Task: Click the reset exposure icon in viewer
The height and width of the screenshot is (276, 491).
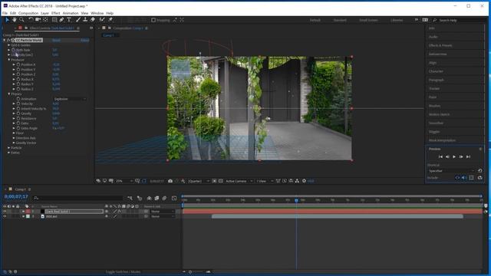Action: (304, 181)
